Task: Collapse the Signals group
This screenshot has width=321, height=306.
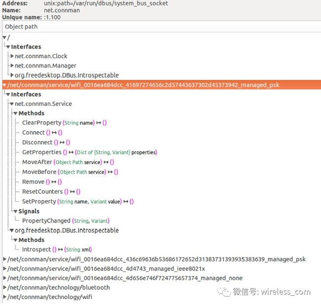Action: (16, 211)
